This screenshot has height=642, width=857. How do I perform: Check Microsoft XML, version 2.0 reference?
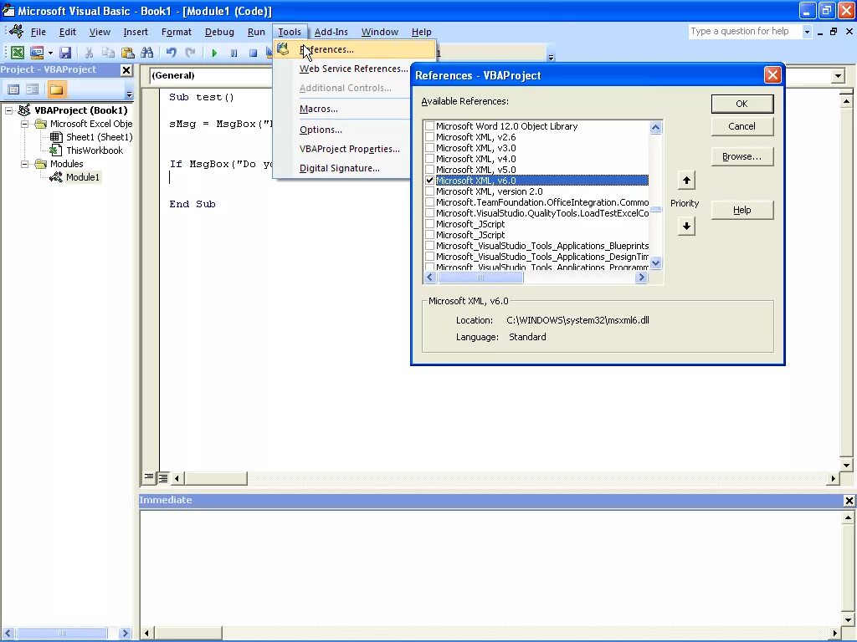coord(429,191)
